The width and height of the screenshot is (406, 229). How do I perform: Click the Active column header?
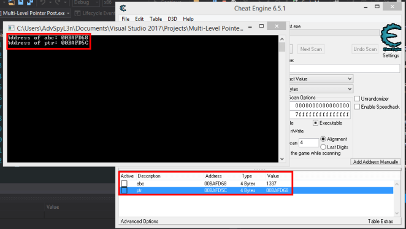click(127, 176)
